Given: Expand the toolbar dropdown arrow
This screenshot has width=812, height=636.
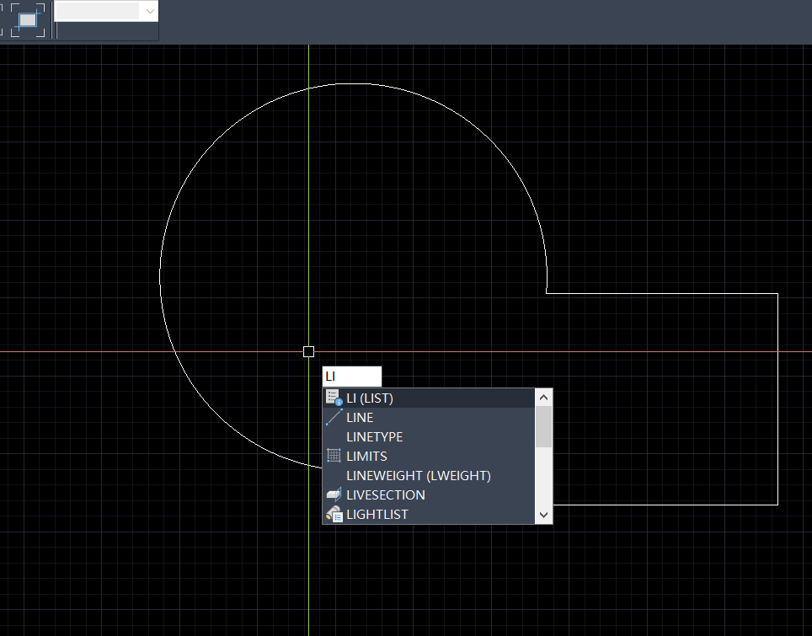Looking at the screenshot, I should pyautogui.click(x=150, y=11).
